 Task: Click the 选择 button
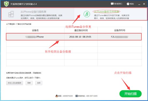tap(39, 83)
